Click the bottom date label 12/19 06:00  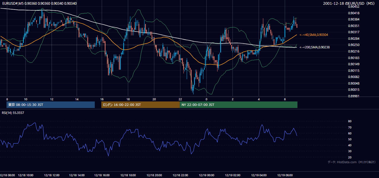[x=285, y=175]
